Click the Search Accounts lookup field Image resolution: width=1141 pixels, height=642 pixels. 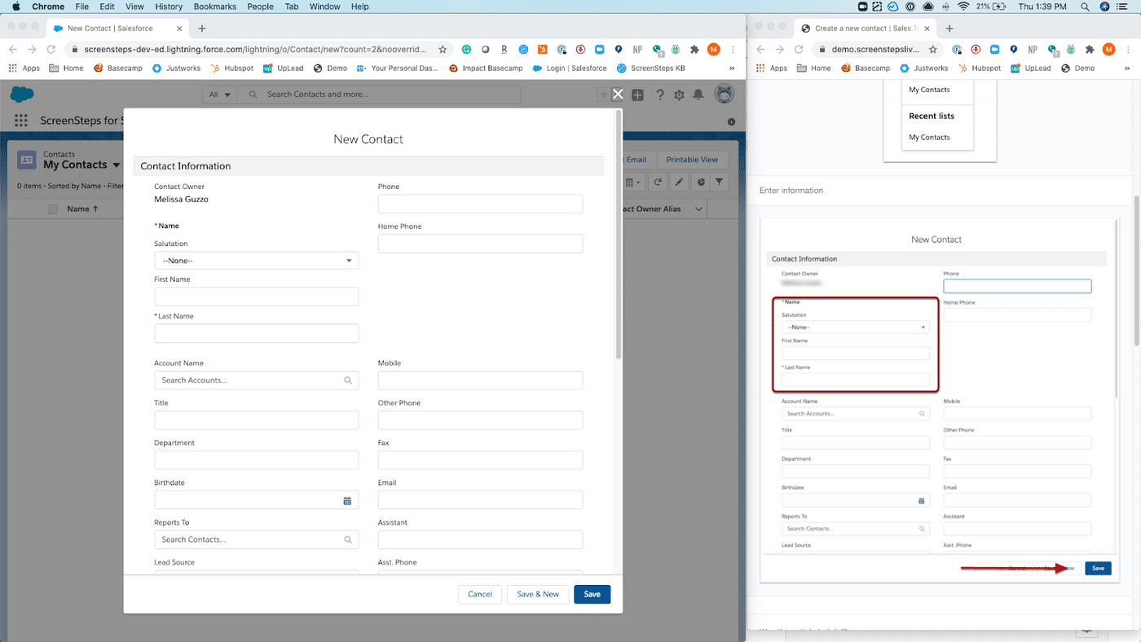(x=256, y=380)
